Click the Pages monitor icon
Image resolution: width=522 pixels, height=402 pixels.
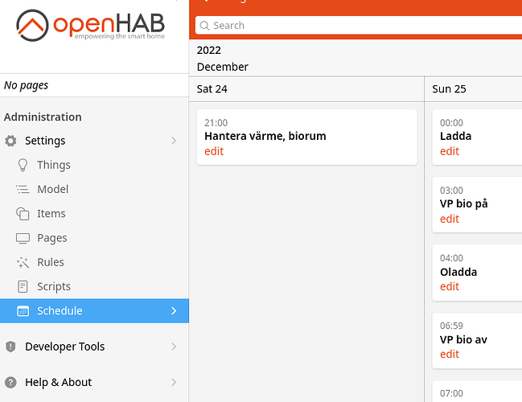coord(23,238)
